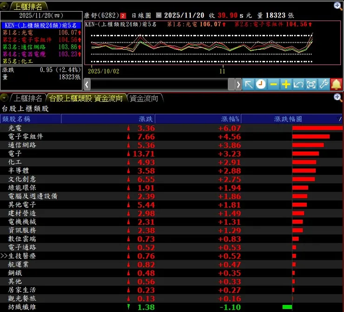Select the 半導體 sector row

click(x=171, y=171)
